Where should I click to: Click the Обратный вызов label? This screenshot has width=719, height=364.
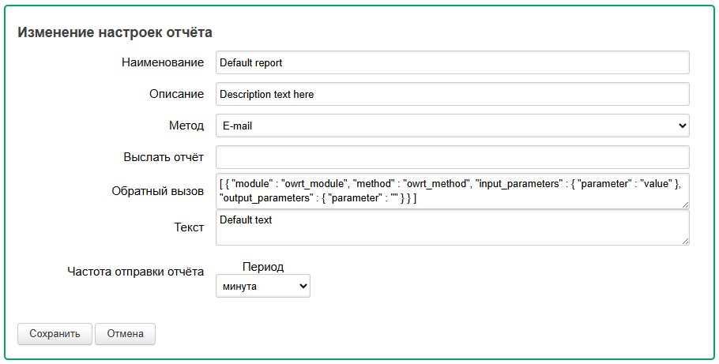pyautogui.click(x=158, y=191)
